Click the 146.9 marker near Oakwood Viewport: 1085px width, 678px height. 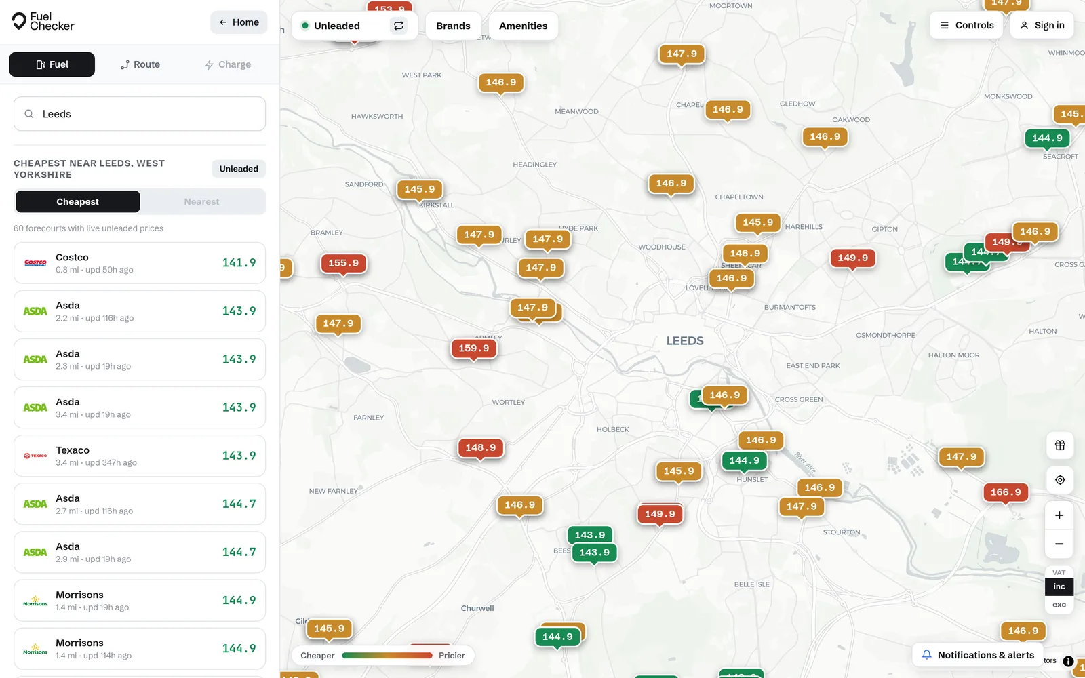(x=825, y=137)
